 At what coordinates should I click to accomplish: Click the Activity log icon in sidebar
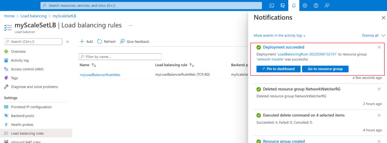click(6, 60)
